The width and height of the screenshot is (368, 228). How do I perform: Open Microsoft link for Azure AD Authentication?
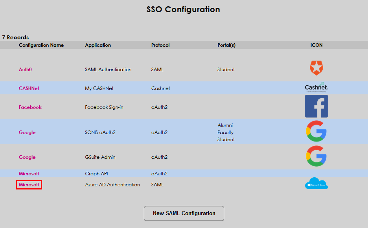click(29, 185)
